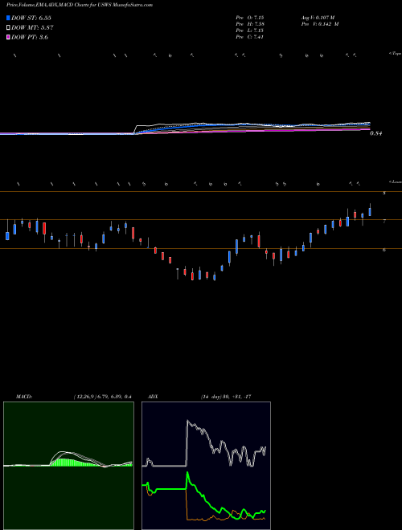Click the MACD (12,26,9) parameter values text
This screenshot has height=530, width=402.
point(102,397)
